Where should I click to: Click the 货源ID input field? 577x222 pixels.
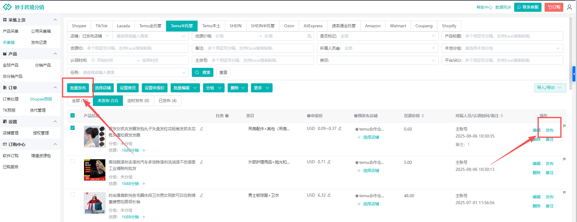click(136, 48)
